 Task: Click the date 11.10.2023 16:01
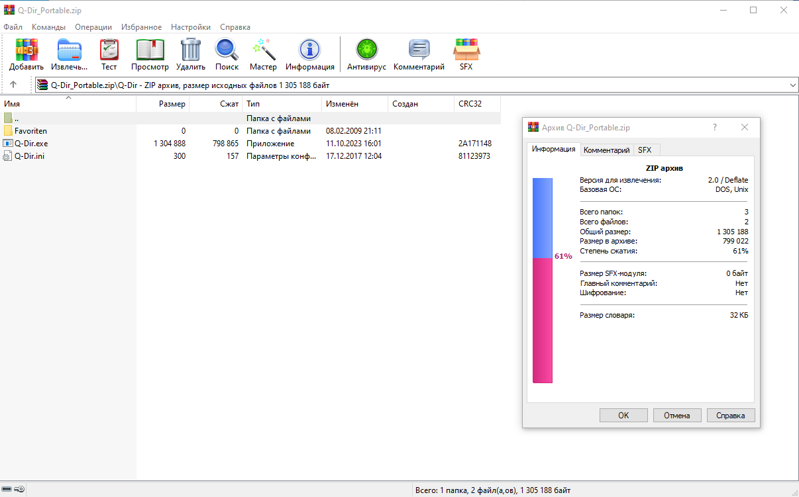(x=354, y=144)
